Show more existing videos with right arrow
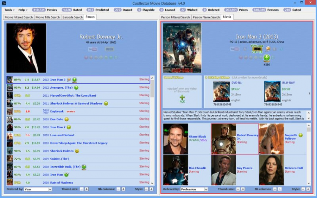317x198 pixels. coord(309,93)
